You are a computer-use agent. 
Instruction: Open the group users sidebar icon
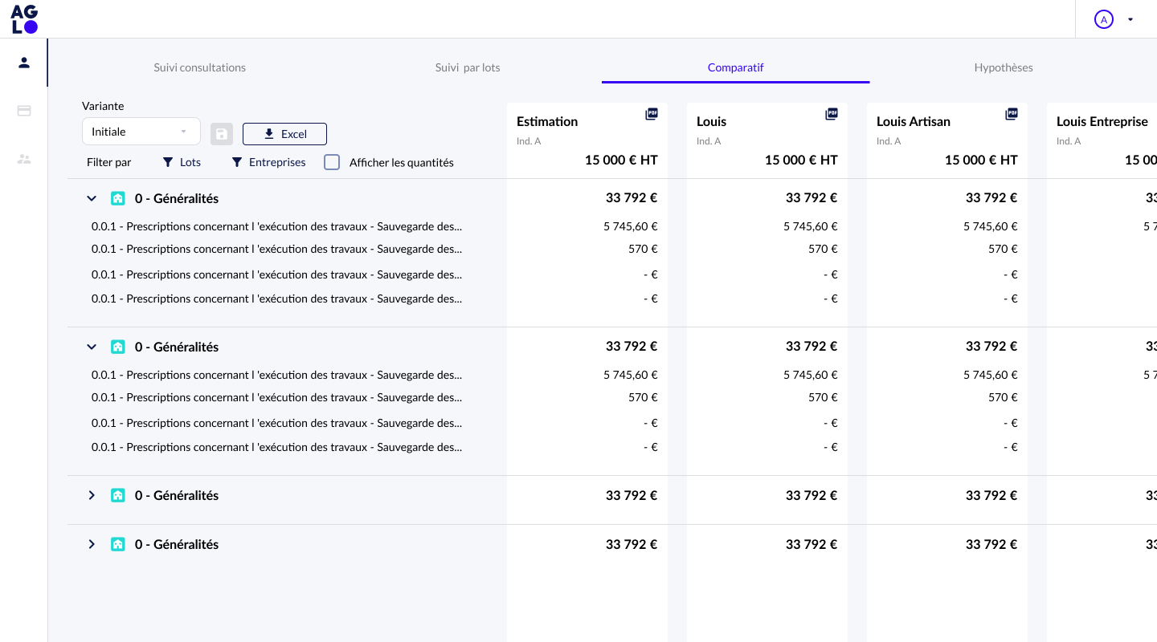point(24,159)
